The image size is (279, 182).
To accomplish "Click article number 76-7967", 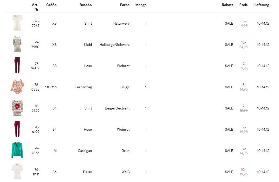I will (36, 24).
